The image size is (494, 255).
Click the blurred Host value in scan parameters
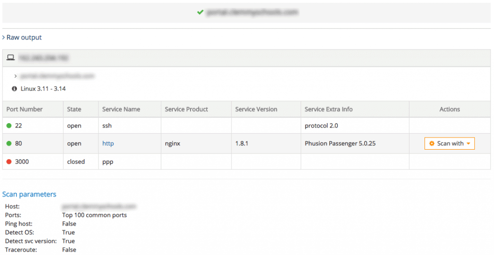[99, 206]
